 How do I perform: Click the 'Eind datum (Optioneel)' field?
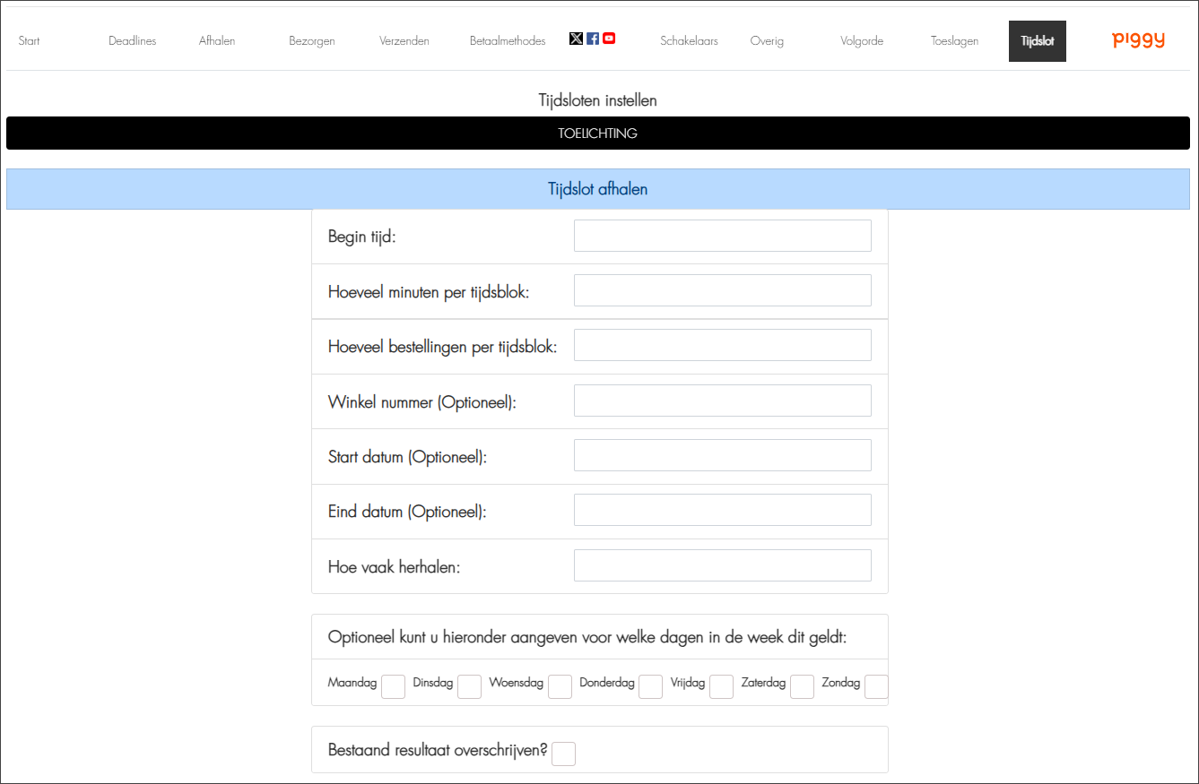point(723,510)
